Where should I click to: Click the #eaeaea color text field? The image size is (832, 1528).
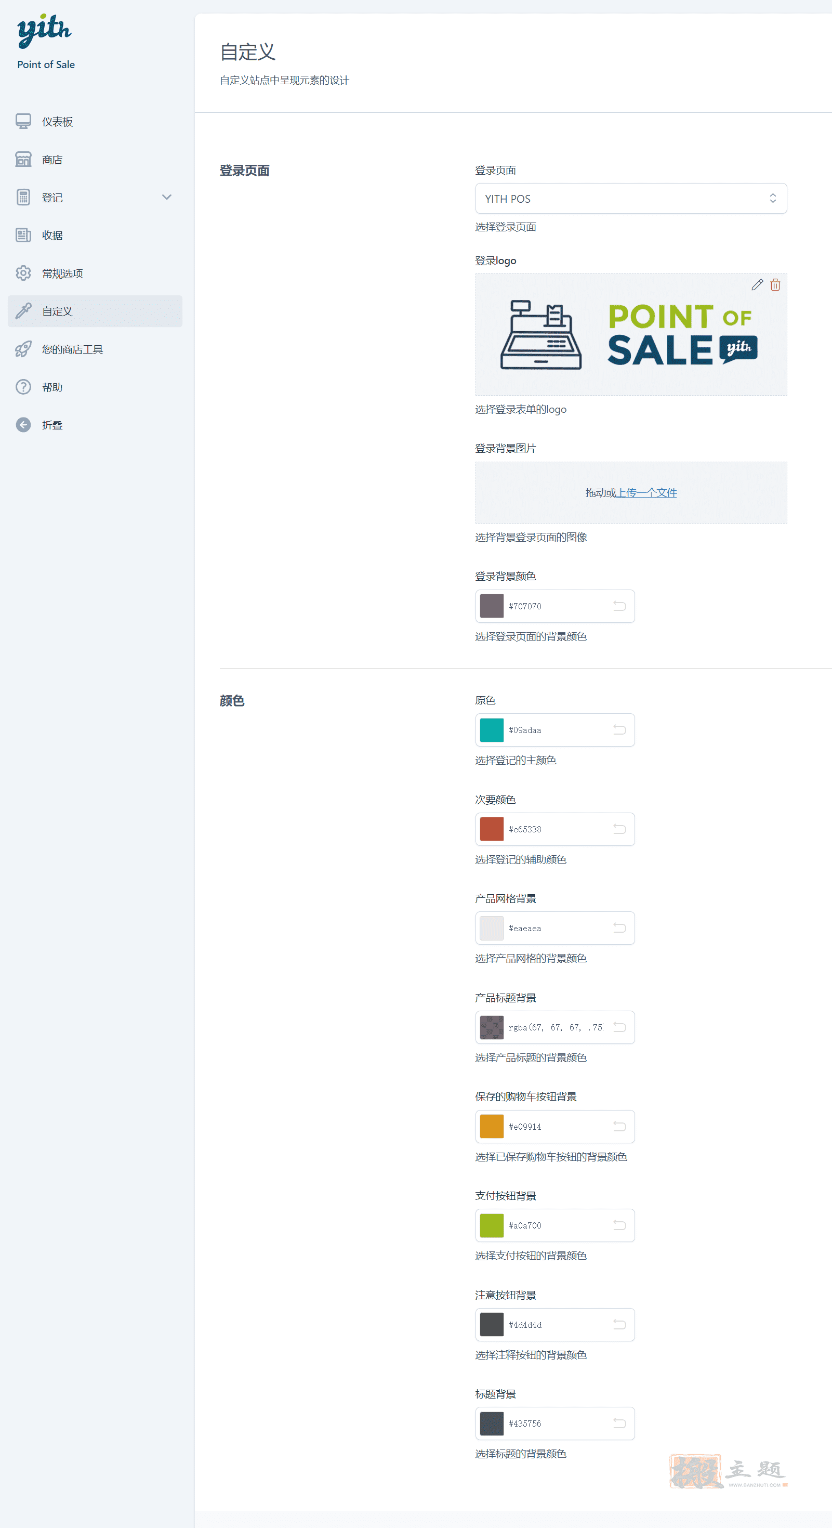[x=556, y=929]
